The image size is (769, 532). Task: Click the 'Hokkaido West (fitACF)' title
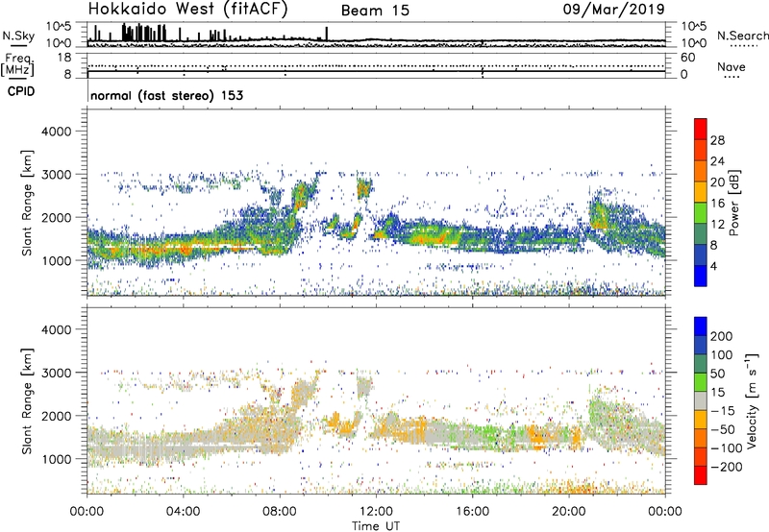(x=187, y=9)
